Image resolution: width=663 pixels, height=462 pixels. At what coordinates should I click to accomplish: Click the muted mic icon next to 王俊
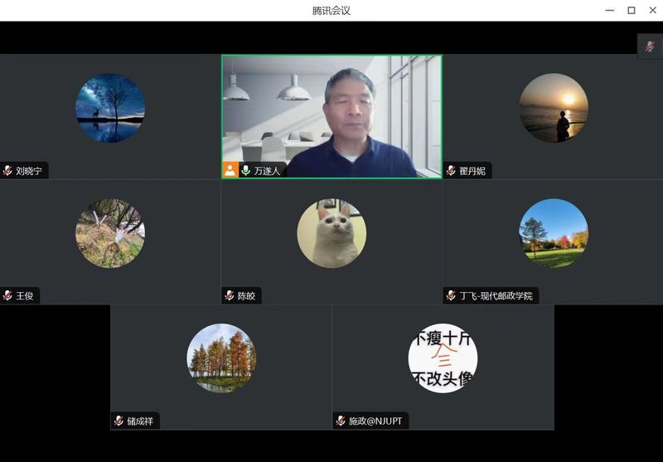7,295
